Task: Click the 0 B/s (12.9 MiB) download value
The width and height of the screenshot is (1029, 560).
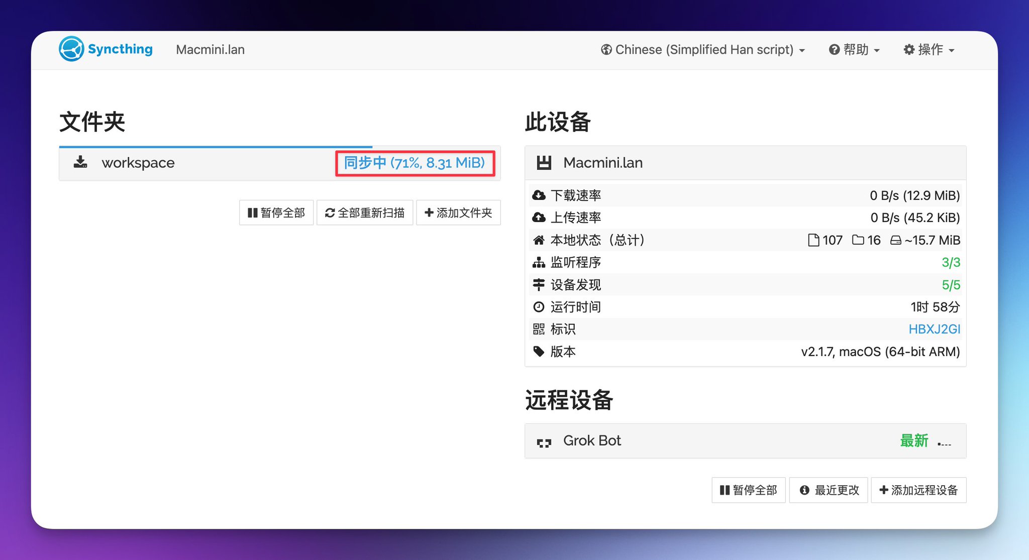Action: 914,195
